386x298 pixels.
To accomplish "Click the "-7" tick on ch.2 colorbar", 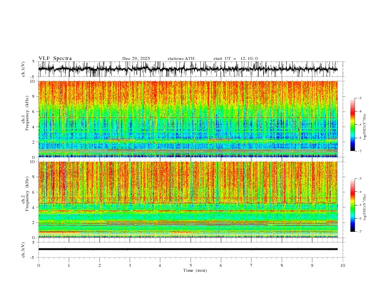I will (x=360, y=232).
